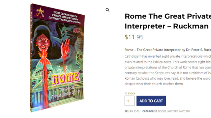Click the author line mentioning Dr. Peter S.

[x=168, y=50]
